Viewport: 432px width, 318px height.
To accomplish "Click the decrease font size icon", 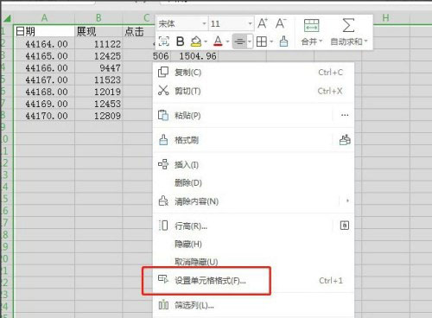I will [x=281, y=23].
